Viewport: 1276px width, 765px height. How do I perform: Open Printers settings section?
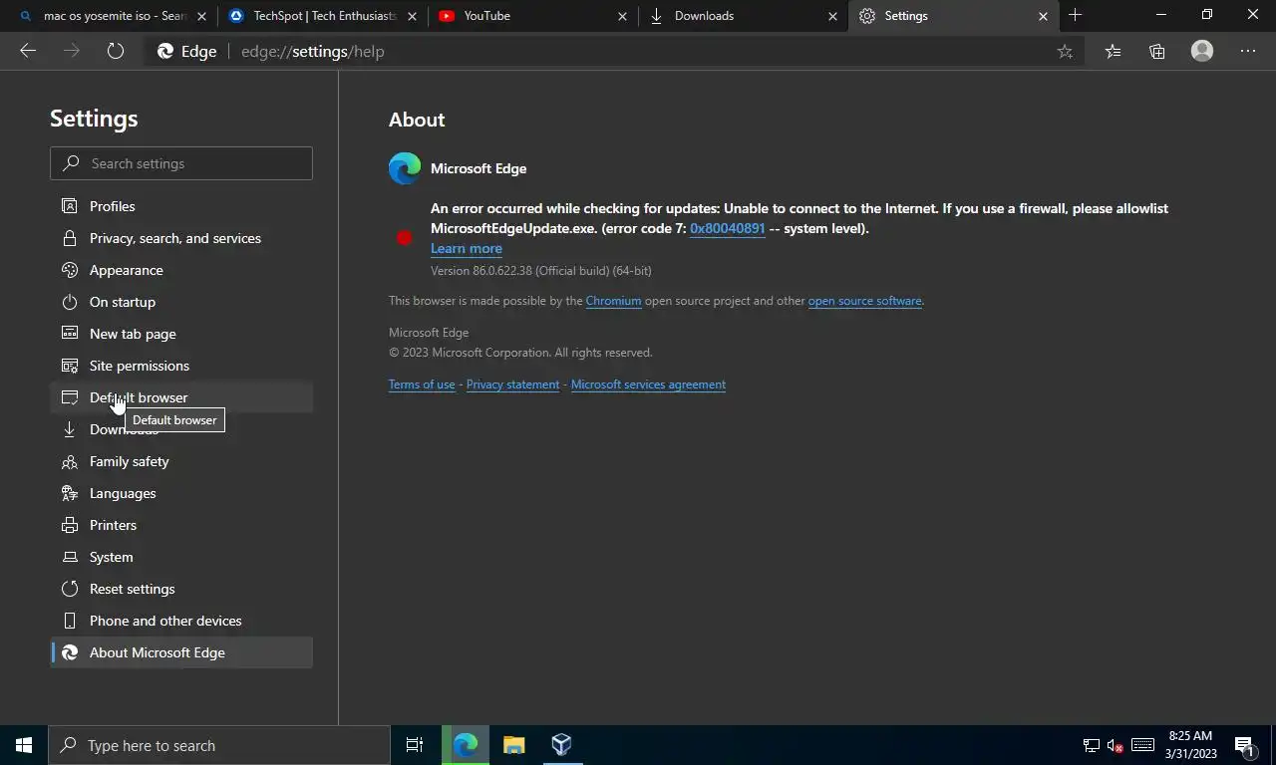pos(181,525)
